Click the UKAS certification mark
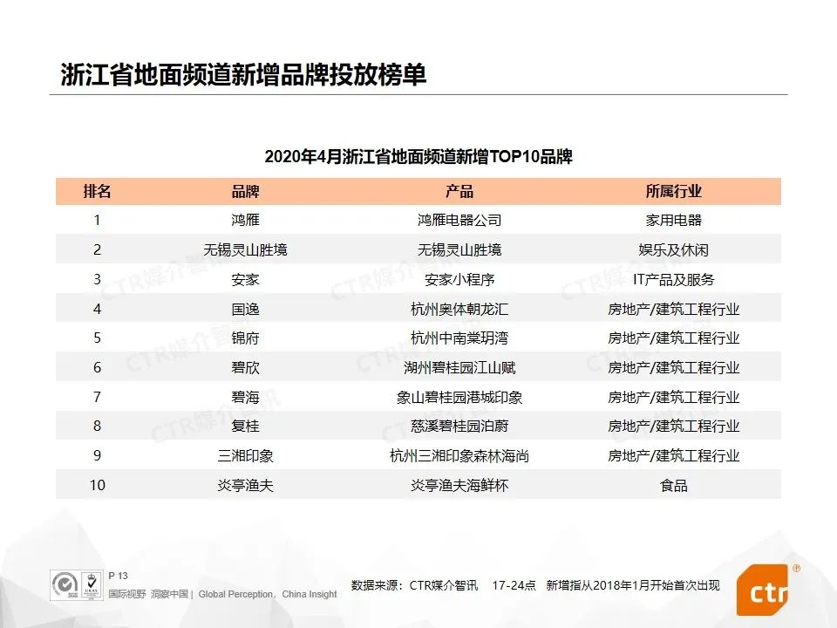The width and height of the screenshot is (837, 628). (x=90, y=584)
